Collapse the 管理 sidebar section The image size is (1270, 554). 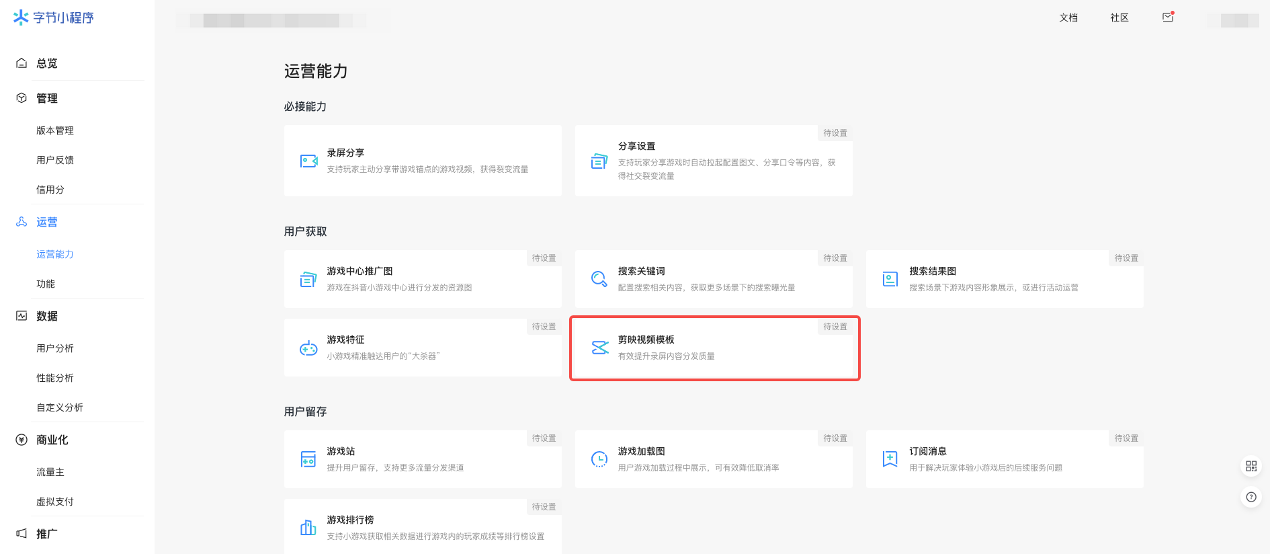47,98
